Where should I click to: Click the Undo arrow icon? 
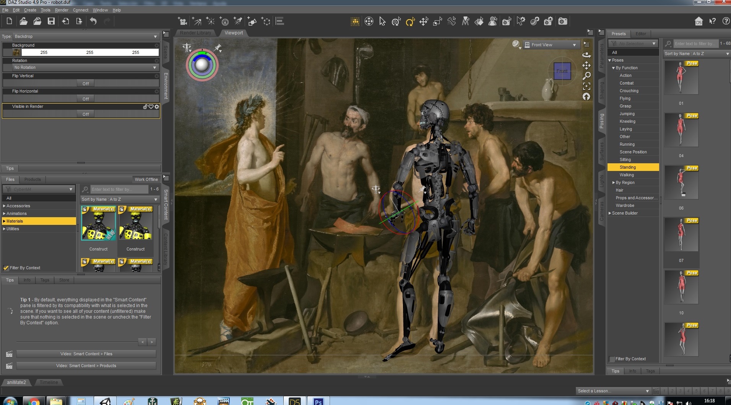pos(93,21)
